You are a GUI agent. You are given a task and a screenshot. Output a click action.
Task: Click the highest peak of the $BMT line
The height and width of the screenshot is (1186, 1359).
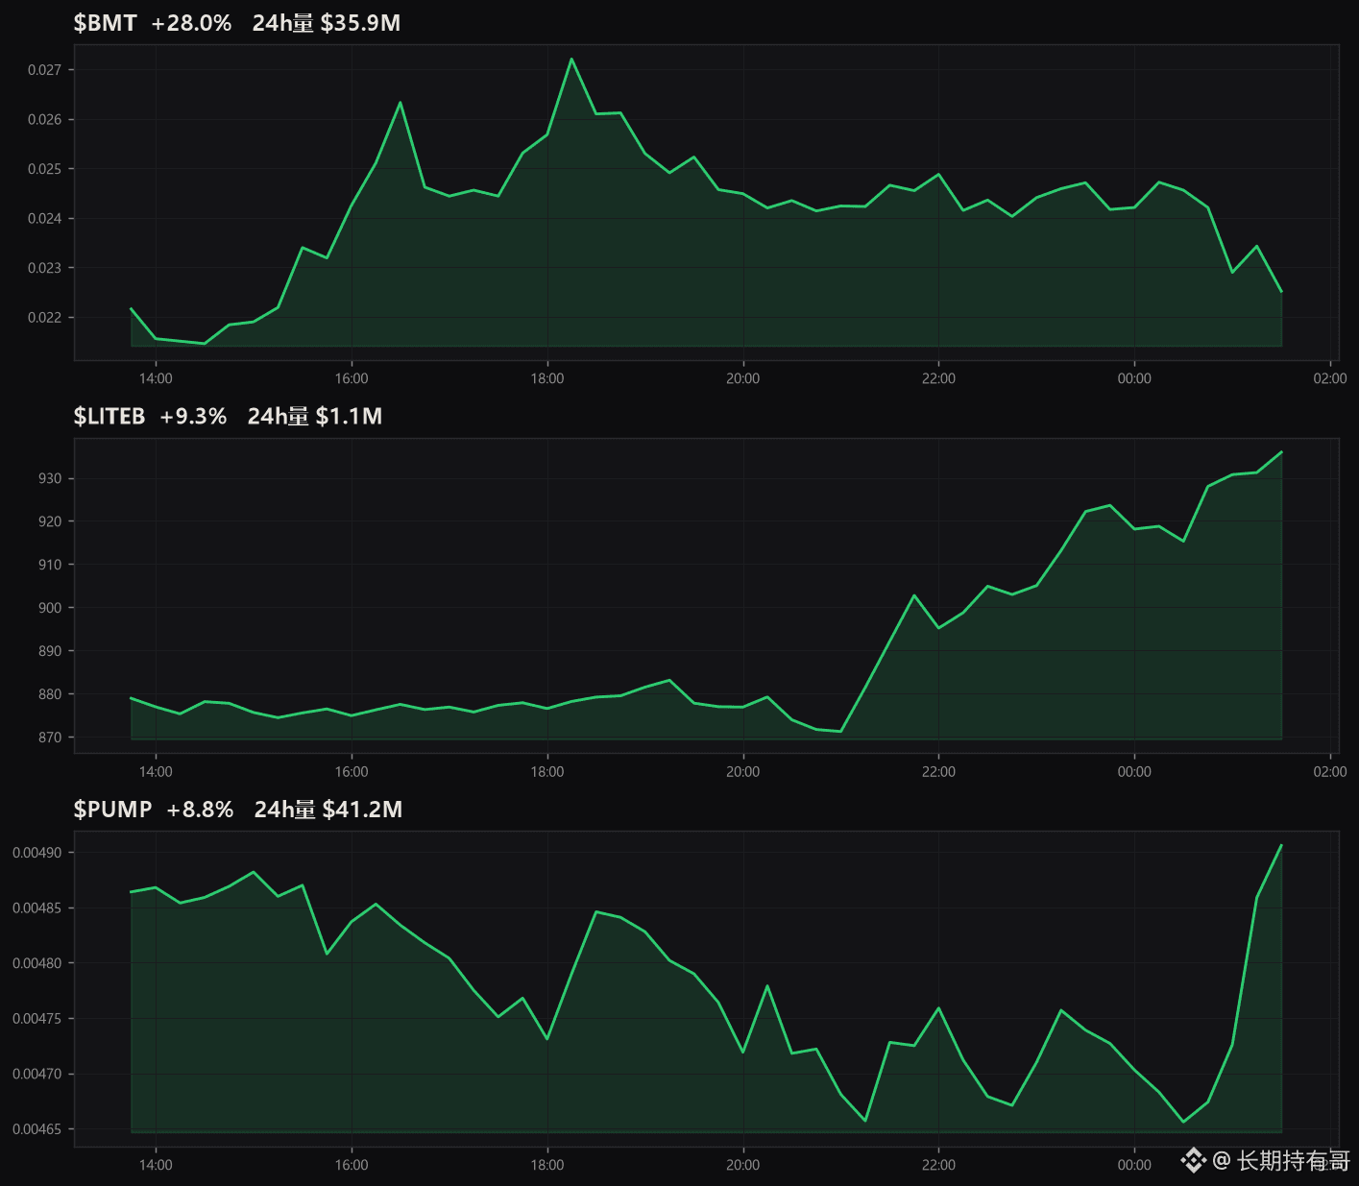pyautogui.click(x=571, y=59)
